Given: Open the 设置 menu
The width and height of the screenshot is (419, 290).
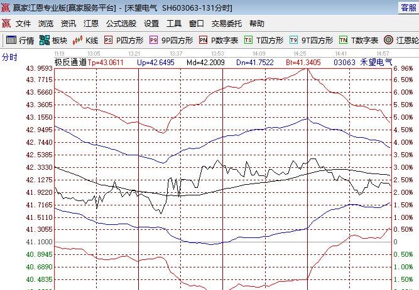Looking at the screenshot, I should coord(151,23).
